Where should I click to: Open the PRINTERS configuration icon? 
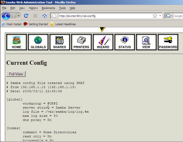(x=81, y=42)
